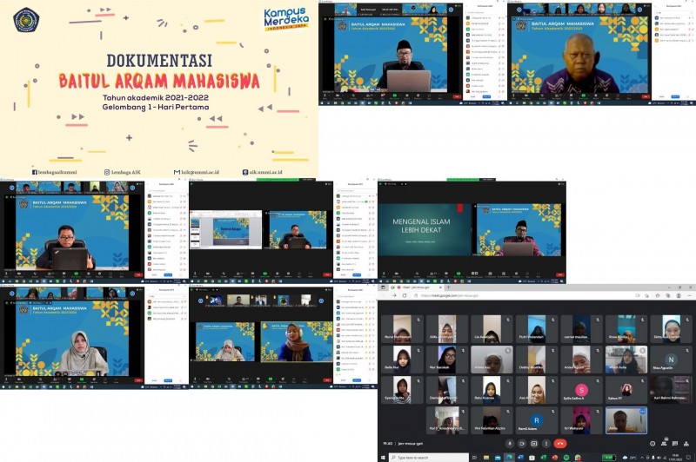Select the Putri Wulandari participant tile

pyautogui.click(x=536, y=328)
